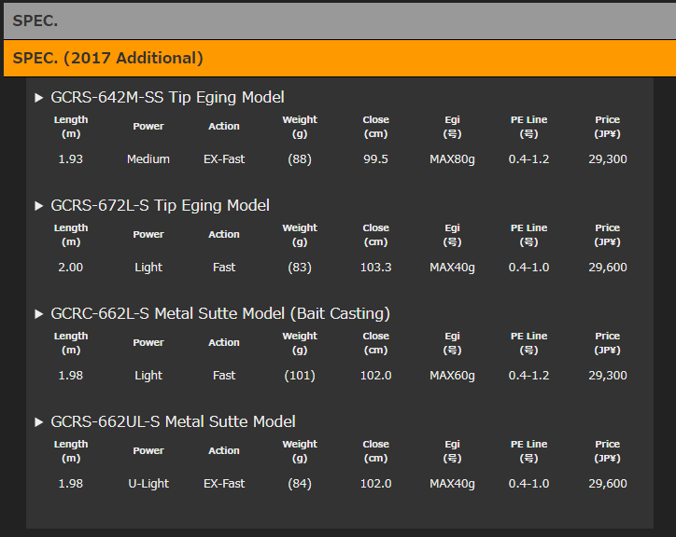The width and height of the screenshot is (676, 537).
Task: Click length 1.98 in GCRC-662L-S row
Action: [x=71, y=376]
